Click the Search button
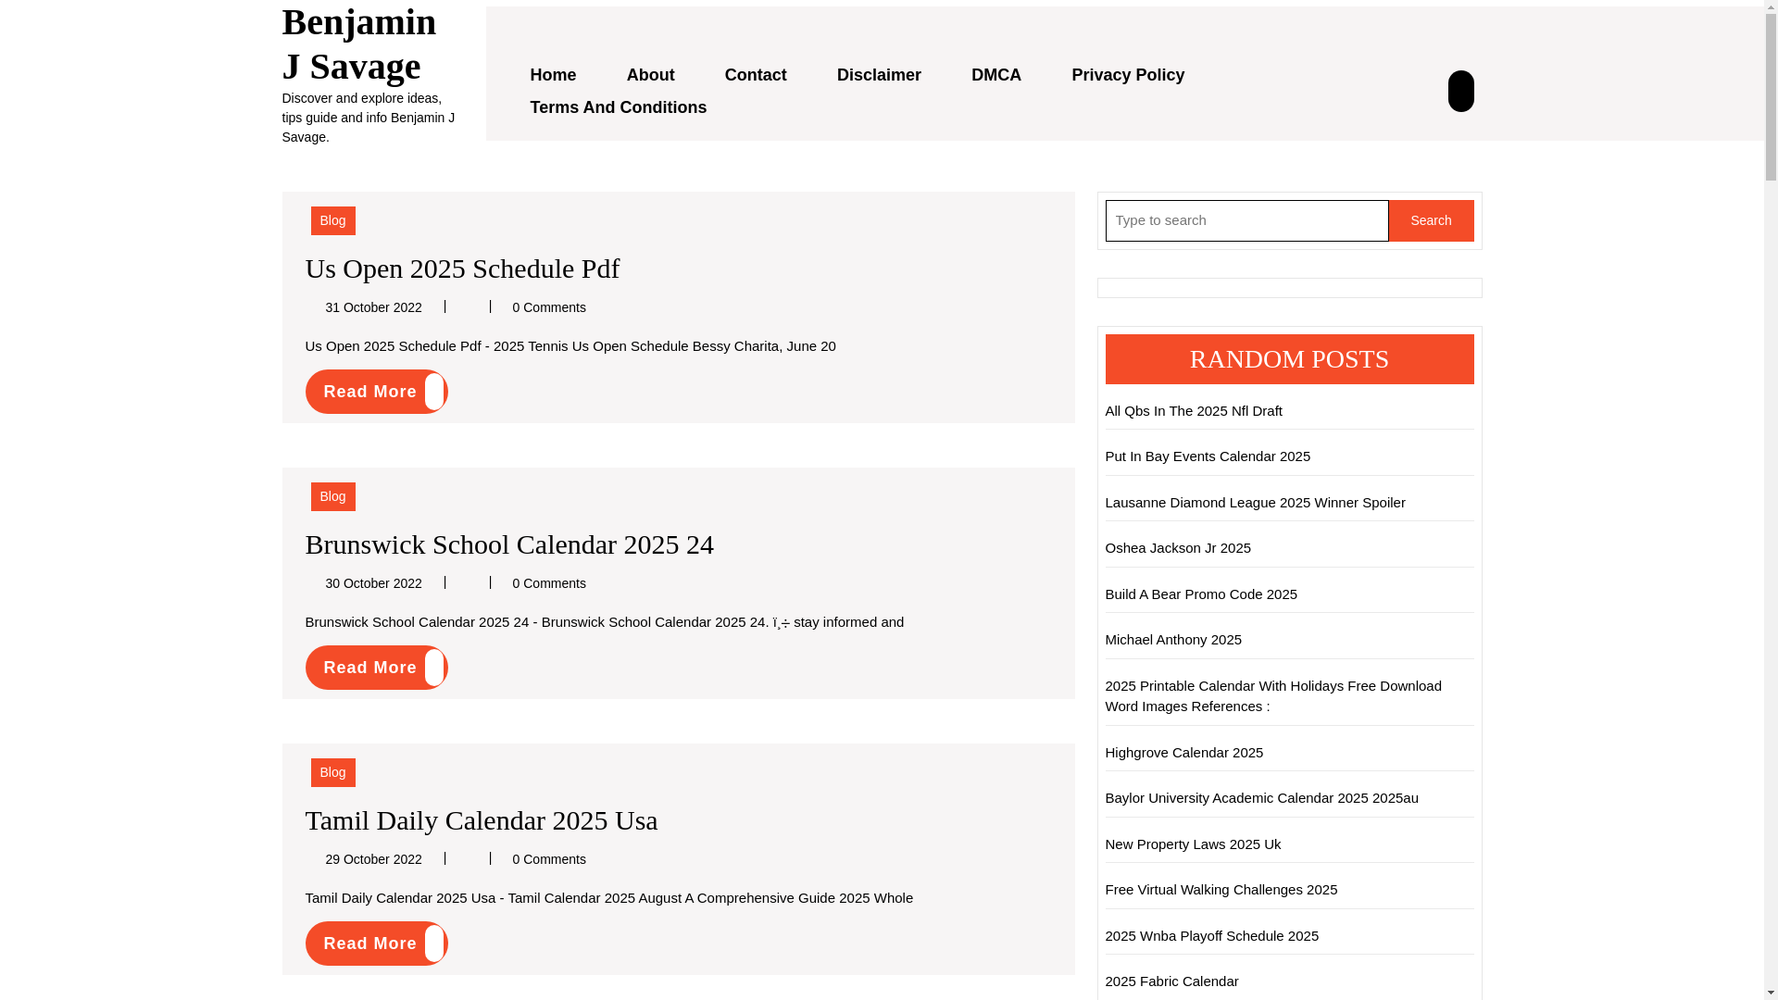Viewport: 1778px width, 1000px height. pos(1431,220)
